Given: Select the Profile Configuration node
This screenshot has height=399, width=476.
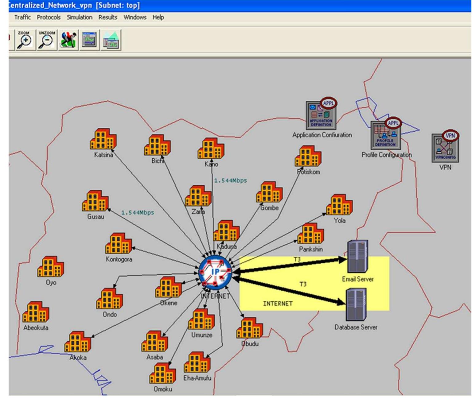Looking at the screenshot, I should (386, 134).
